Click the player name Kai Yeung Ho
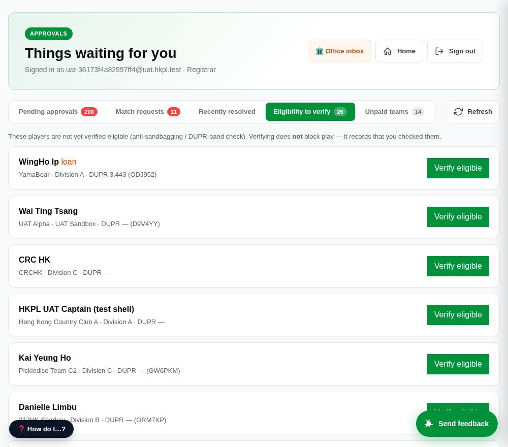Viewport: 508px width, 447px height. tap(45, 358)
